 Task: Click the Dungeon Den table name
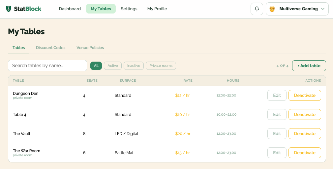click(x=26, y=94)
